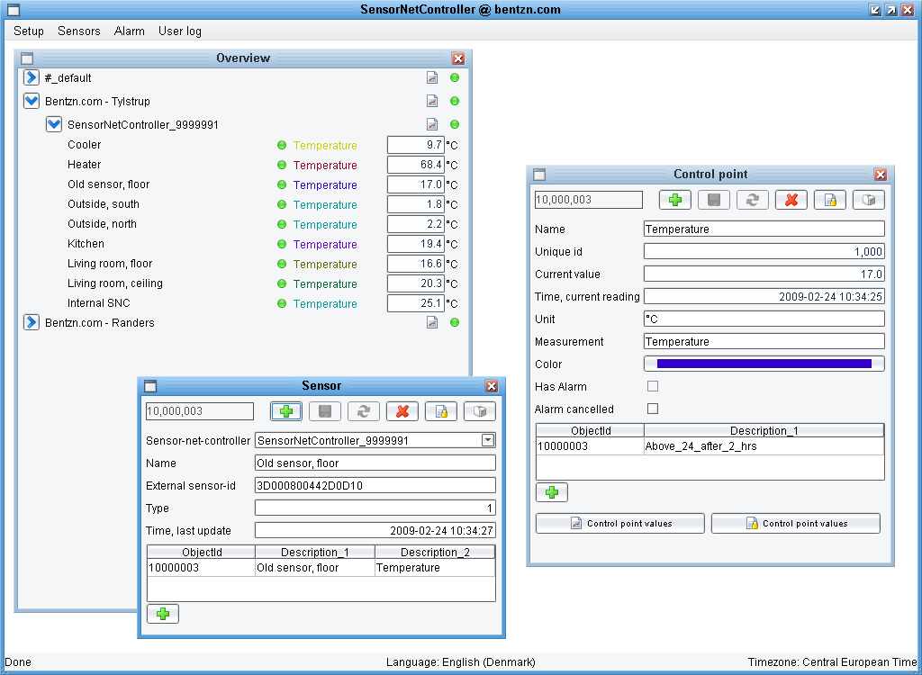
Task: Collapse the Bentzn.com - Tylstrup node
Action: point(32,102)
